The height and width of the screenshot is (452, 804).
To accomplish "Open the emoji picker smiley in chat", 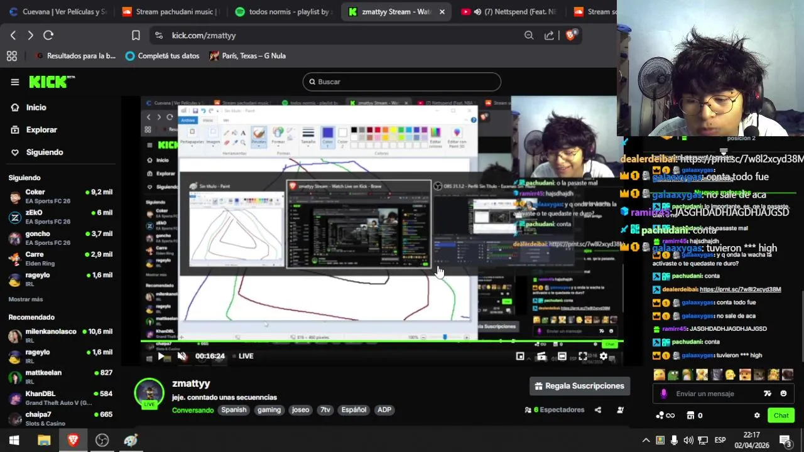I will click(783, 394).
